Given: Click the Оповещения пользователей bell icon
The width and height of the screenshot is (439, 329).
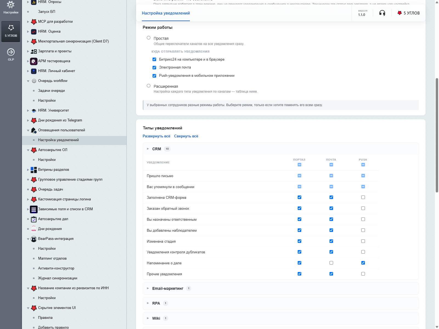Looking at the screenshot, I should point(34,130).
